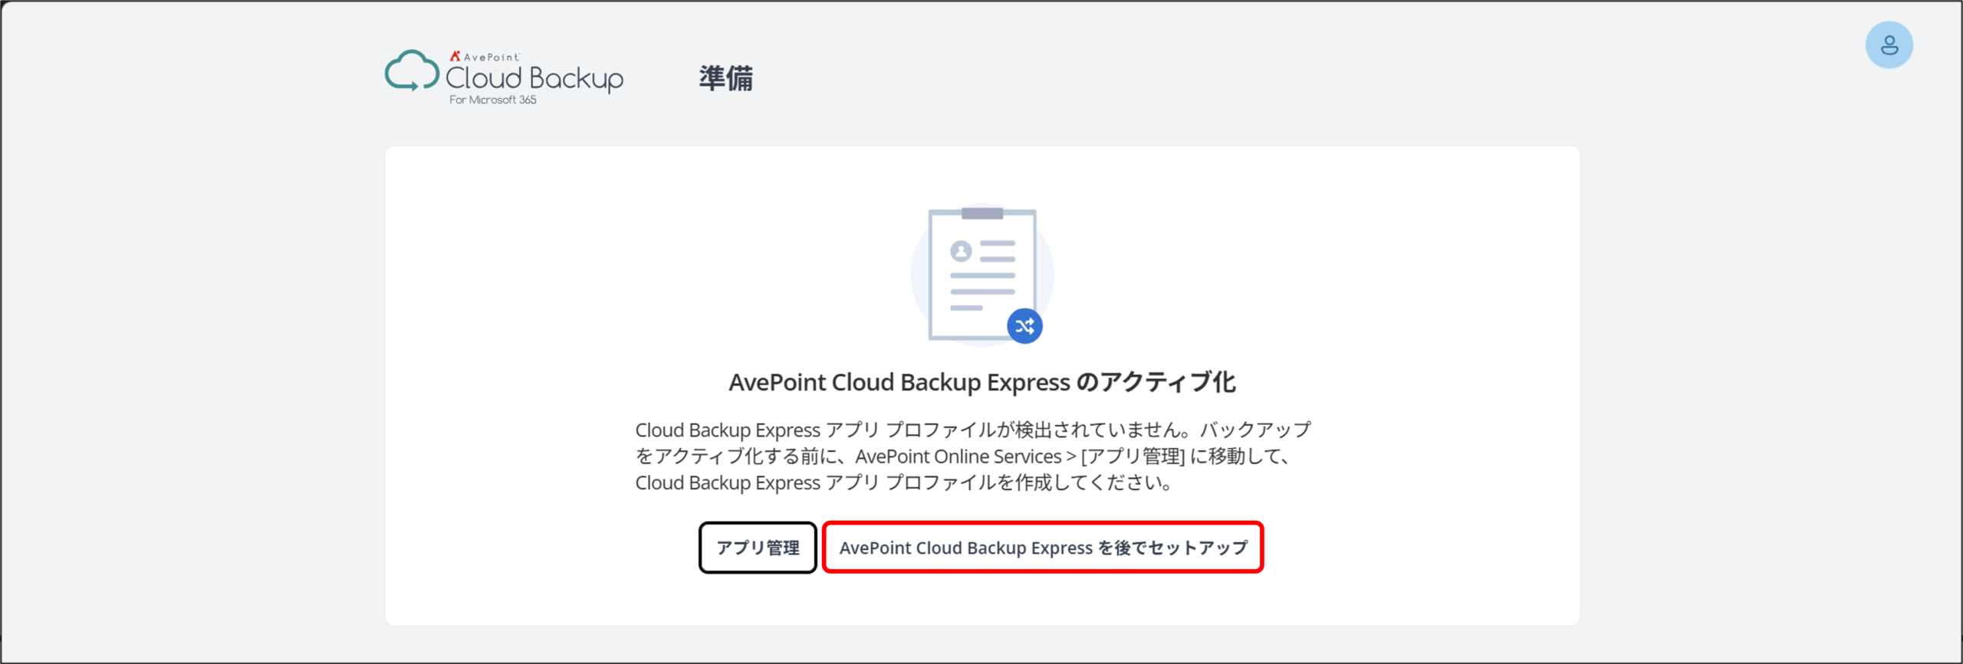Click the 'AvePoint' brand text above Cloud Backup
The height and width of the screenshot is (664, 1963).
[492, 57]
